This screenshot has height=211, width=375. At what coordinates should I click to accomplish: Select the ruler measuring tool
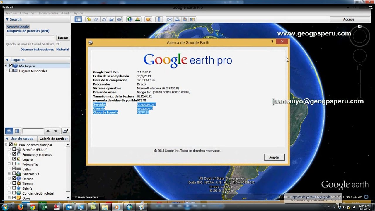tap(159, 19)
